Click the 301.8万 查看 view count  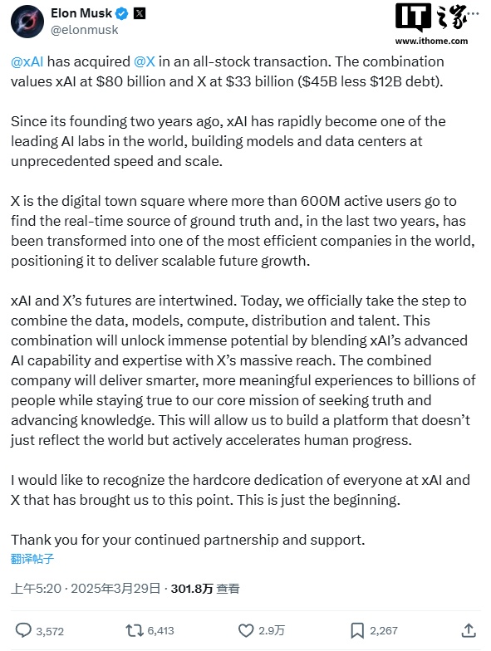point(205,589)
